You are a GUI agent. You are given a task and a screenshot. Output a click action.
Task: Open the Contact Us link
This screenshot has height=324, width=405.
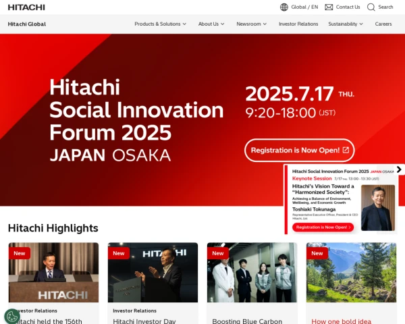[x=348, y=7]
